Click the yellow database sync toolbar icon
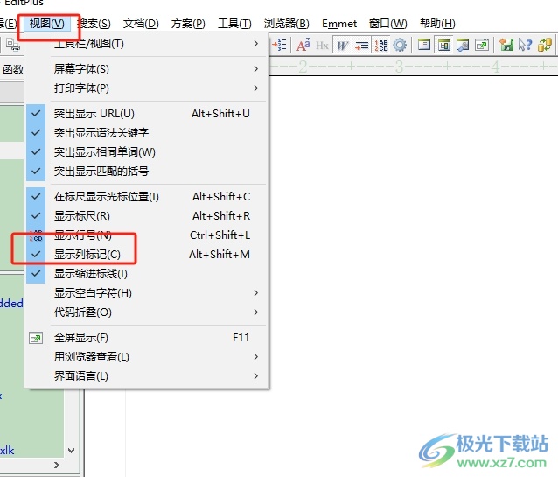558x477 pixels. 545,45
